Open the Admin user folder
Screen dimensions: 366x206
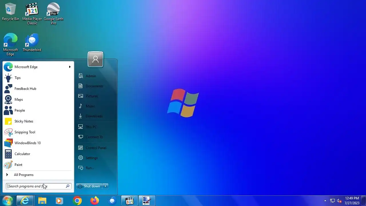pos(96,76)
